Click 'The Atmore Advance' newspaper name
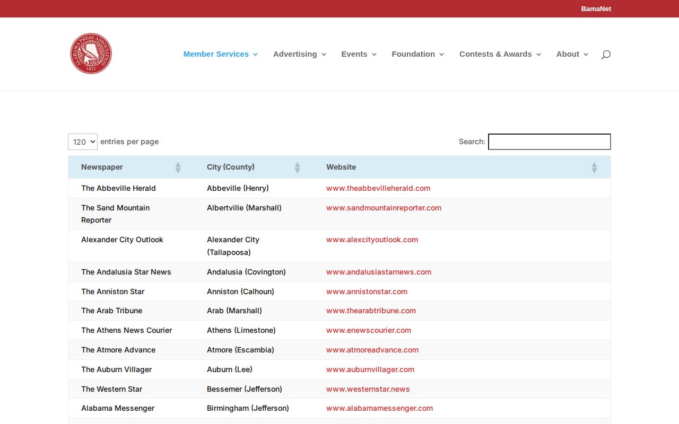The width and height of the screenshot is (679, 424). tap(118, 350)
